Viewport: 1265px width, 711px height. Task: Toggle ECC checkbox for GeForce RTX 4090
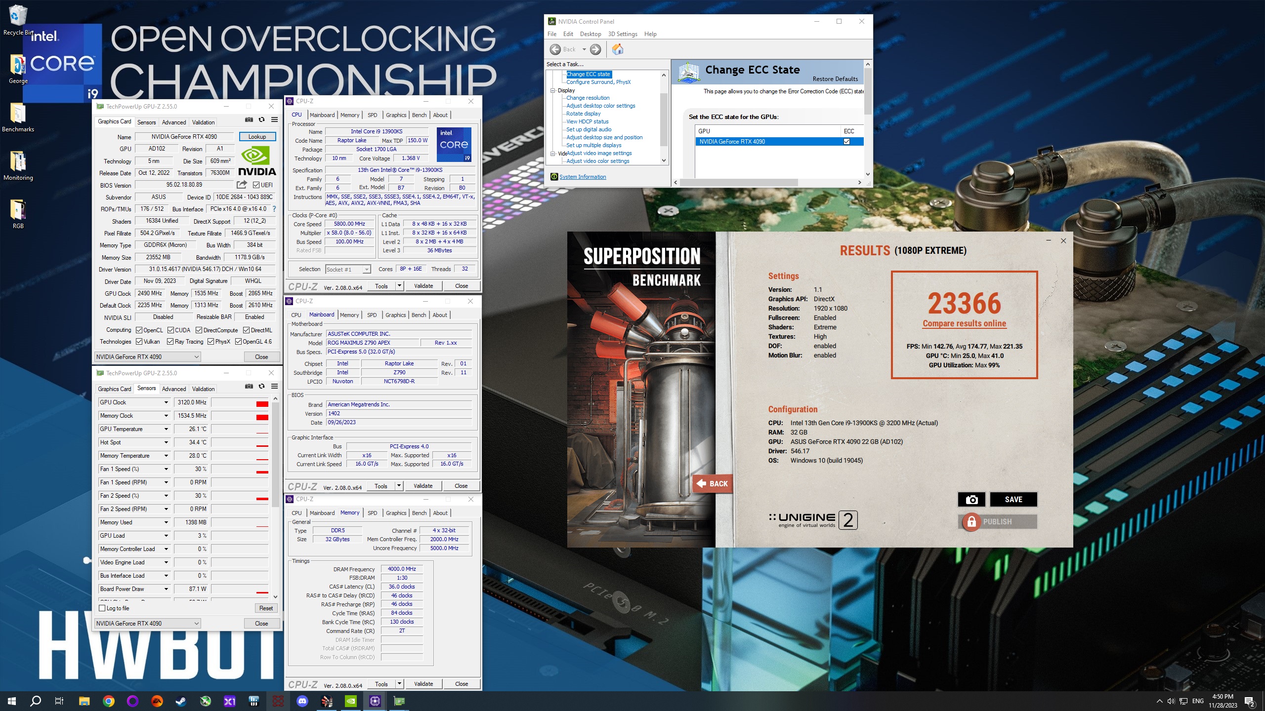(x=846, y=142)
